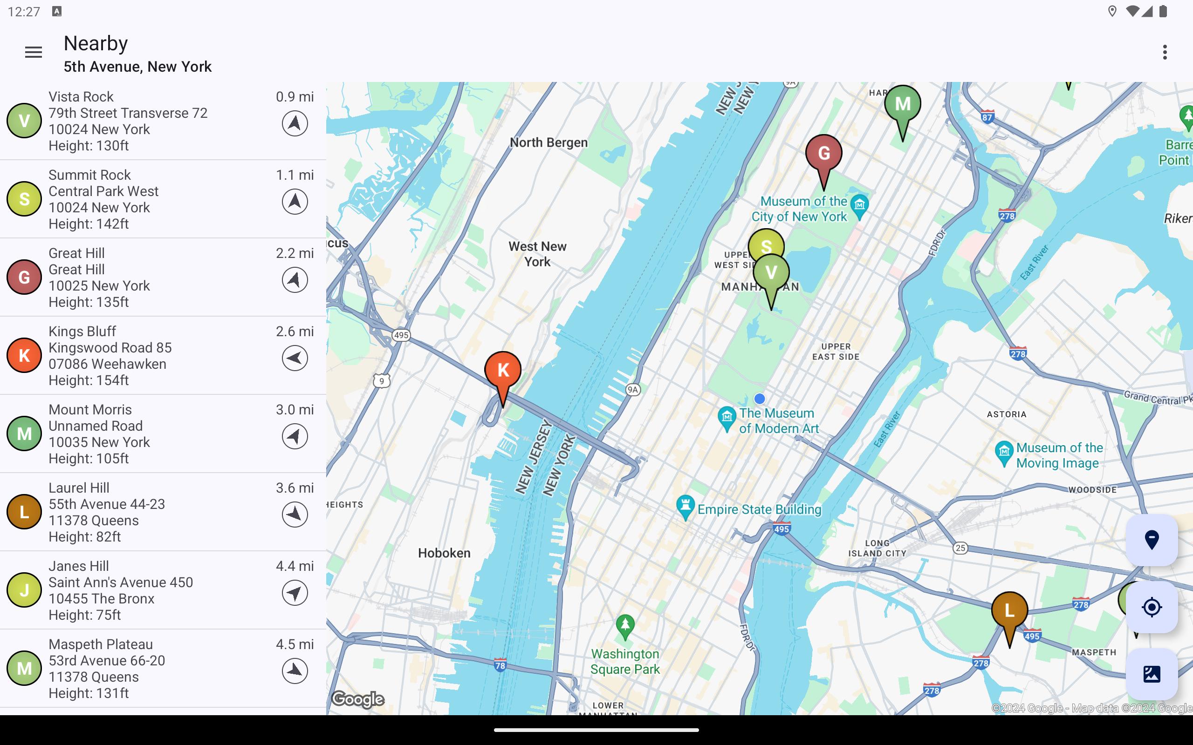Click the Nearby title

pos(96,43)
